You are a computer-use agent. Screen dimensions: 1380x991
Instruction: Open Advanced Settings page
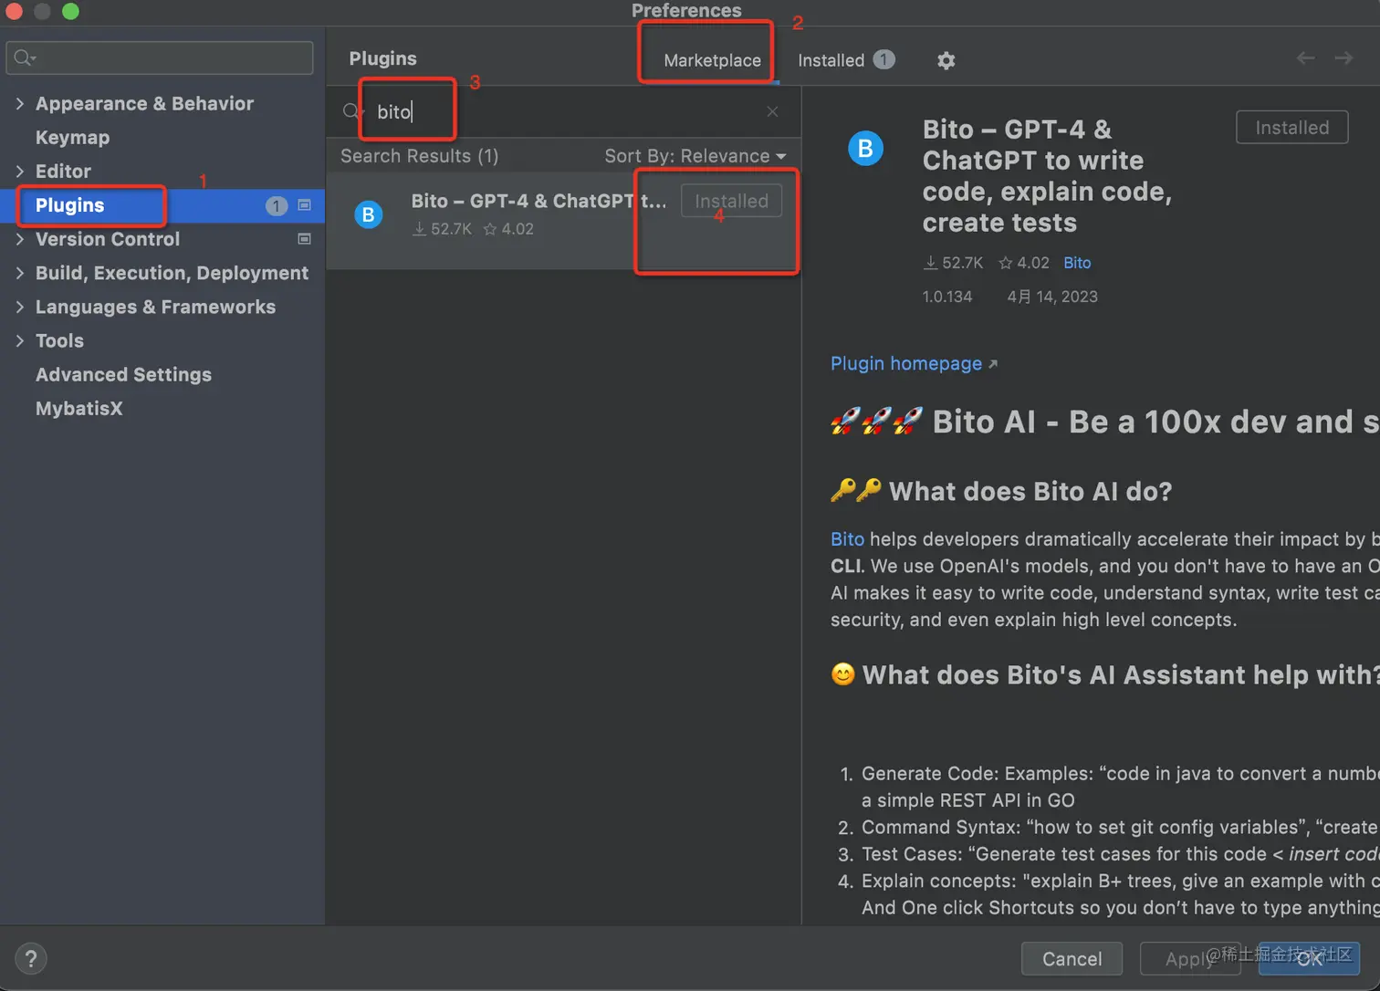tap(123, 375)
